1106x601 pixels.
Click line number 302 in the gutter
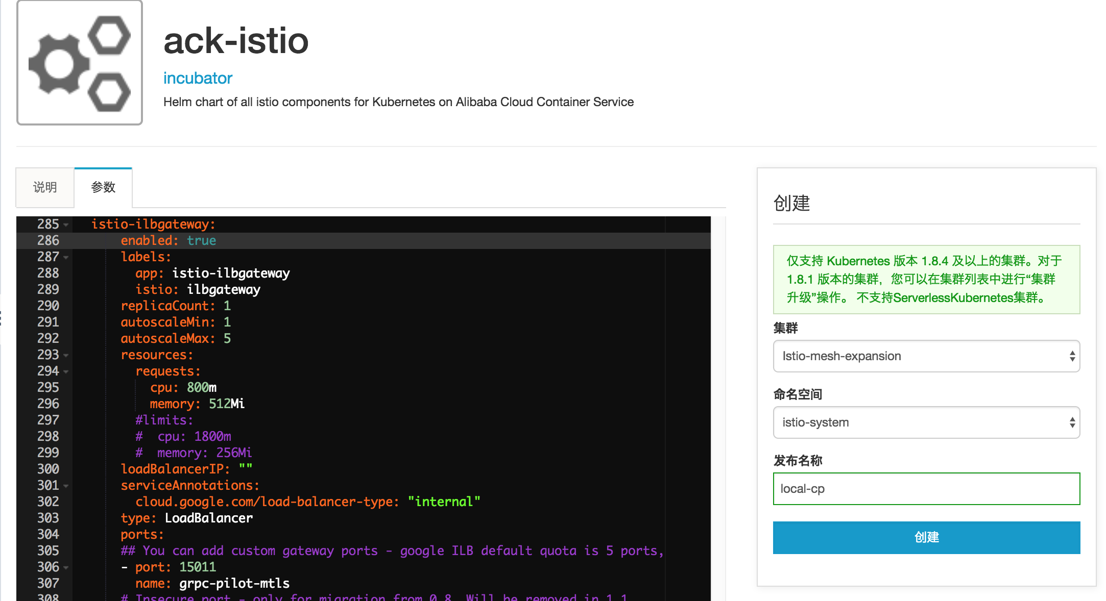48,502
